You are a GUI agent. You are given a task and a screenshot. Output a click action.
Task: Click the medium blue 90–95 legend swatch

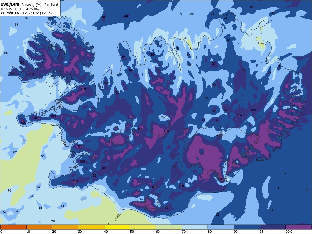(x=247, y=227)
